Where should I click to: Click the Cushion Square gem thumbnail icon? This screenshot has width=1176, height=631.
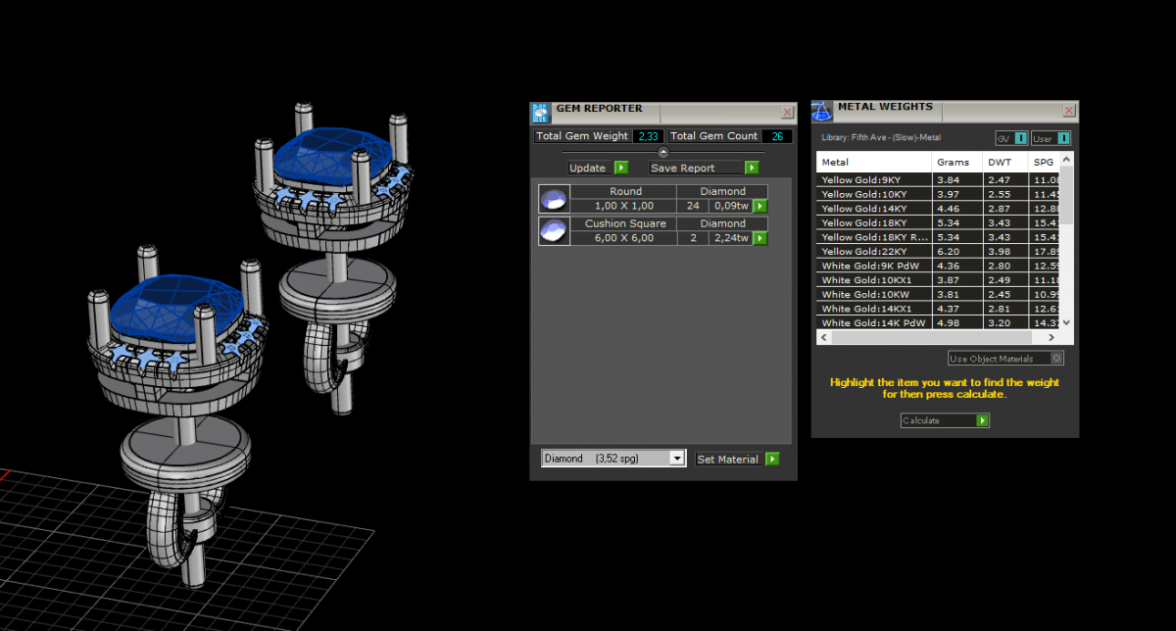coord(554,231)
